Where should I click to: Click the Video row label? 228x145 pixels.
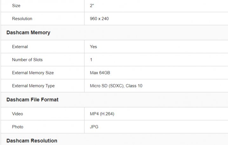17,114
